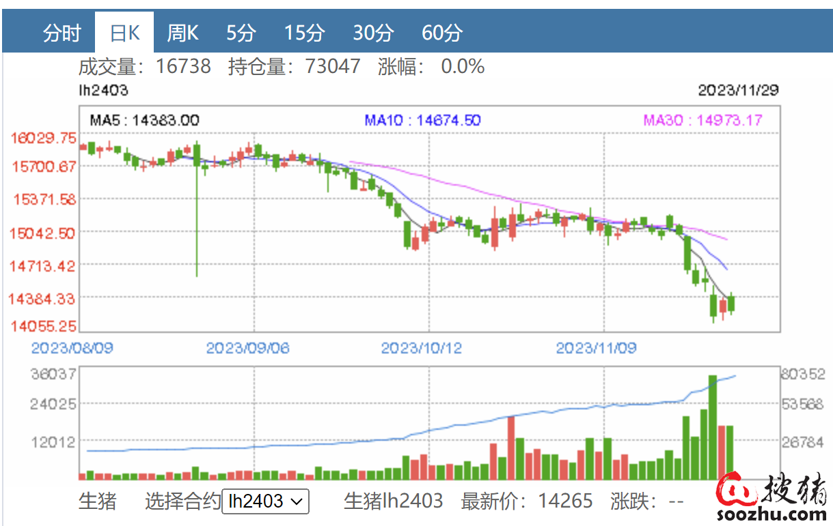Show the 5分 interval chart
Screen dimensions: 833x526
[241, 33]
